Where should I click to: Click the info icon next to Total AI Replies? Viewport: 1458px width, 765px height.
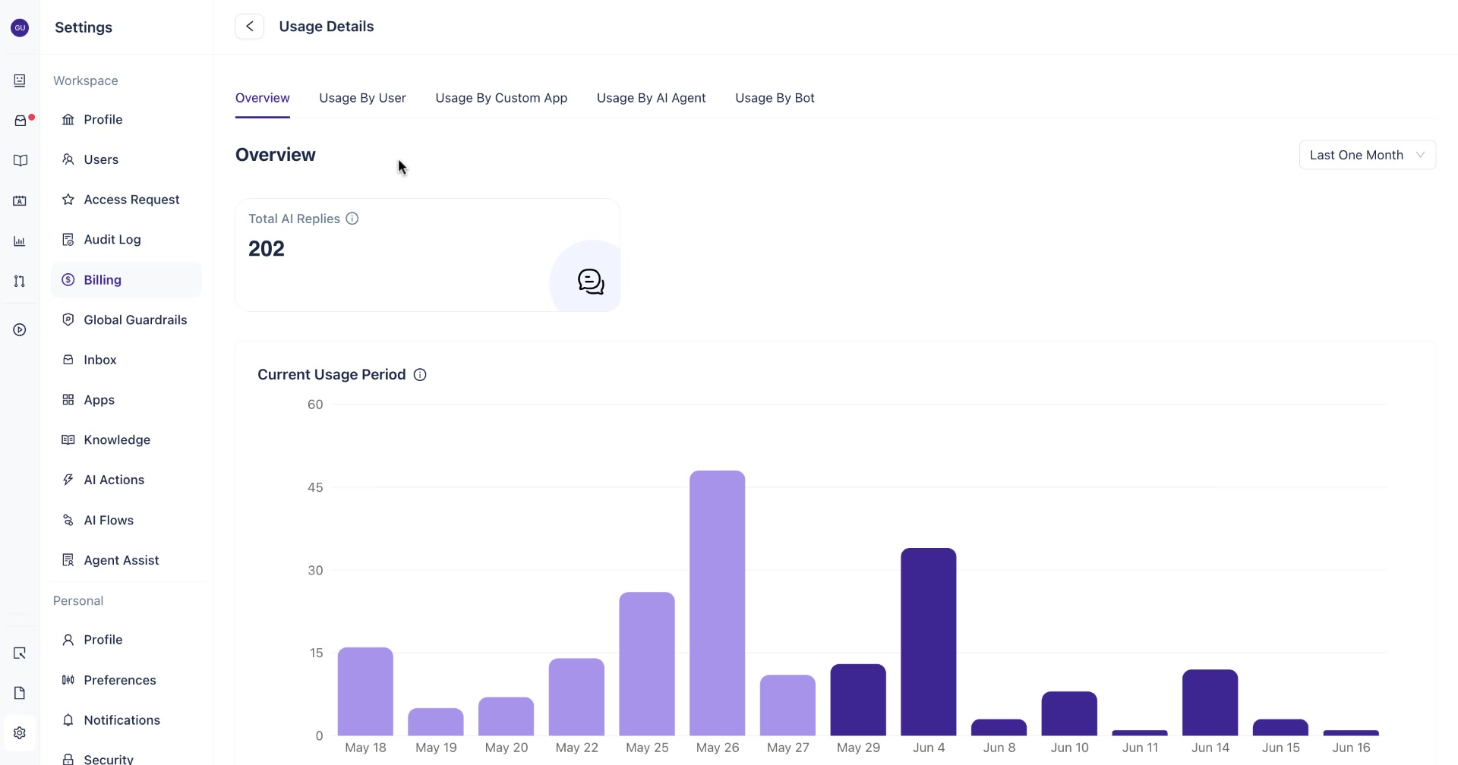pyautogui.click(x=352, y=219)
